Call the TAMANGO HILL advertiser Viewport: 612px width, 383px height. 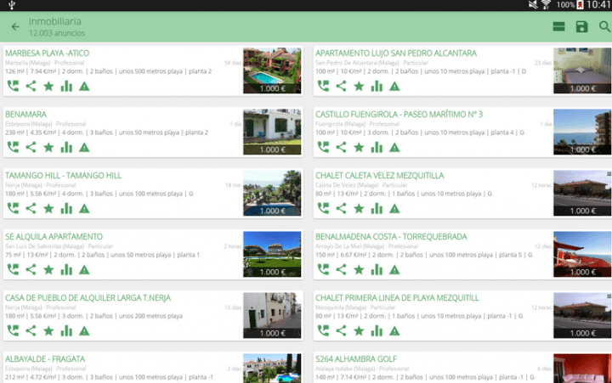[x=13, y=208]
